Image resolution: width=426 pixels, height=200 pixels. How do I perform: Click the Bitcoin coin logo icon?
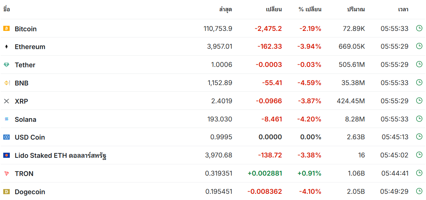tap(6, 28)
